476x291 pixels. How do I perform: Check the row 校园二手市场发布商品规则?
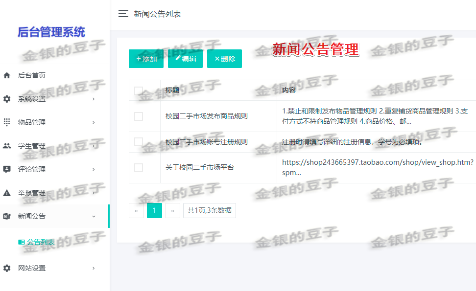[x=139, y=116]
